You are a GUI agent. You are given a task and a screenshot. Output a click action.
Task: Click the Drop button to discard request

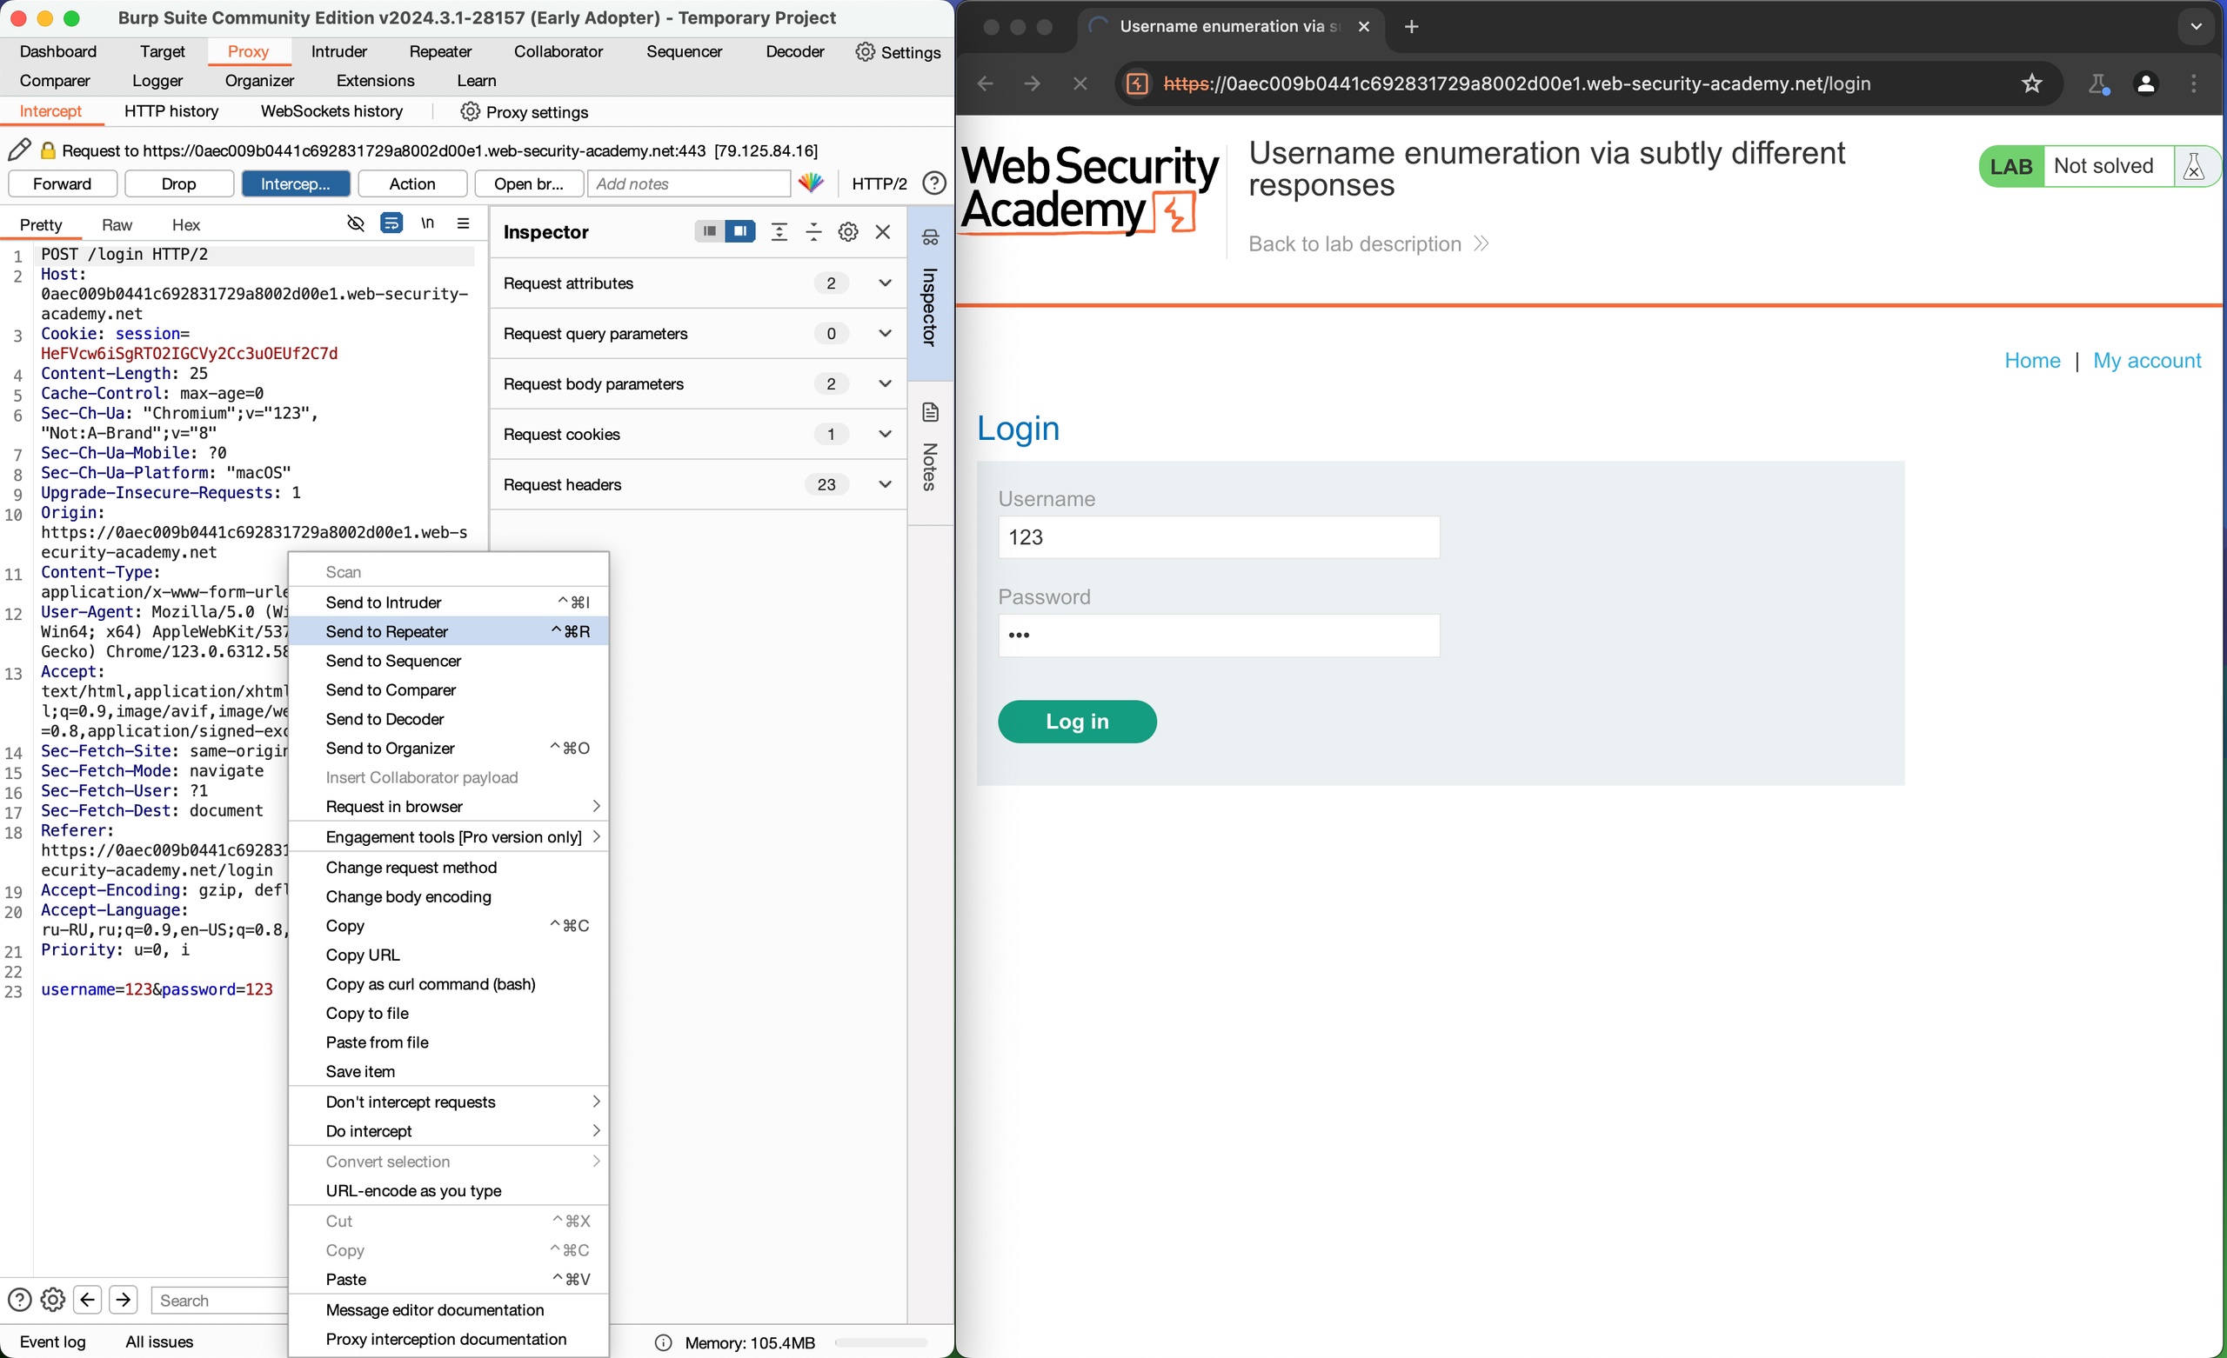click(177, 183)
